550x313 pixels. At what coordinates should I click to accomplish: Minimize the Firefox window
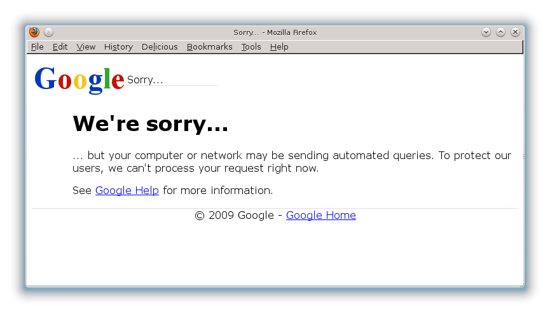click(486, 32)
